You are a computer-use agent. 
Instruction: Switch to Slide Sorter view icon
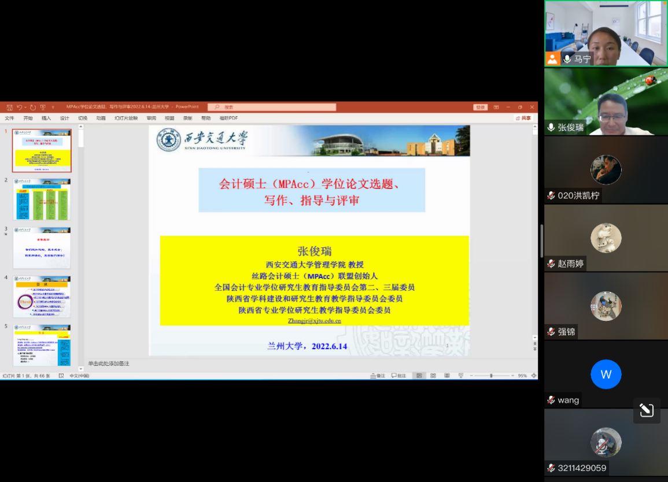click(x=433, y=376)
